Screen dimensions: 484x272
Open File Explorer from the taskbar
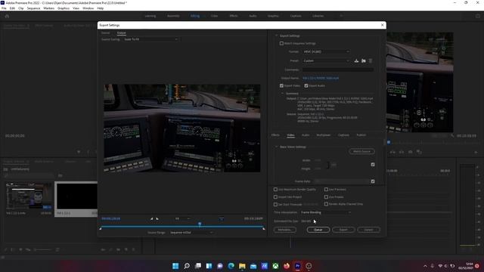click(x=242, y=266)
